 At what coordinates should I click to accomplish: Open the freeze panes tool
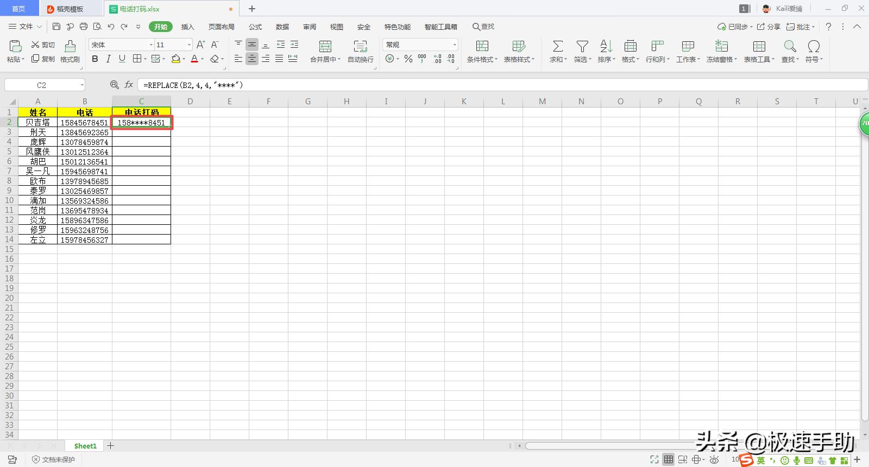coord(721,47)
